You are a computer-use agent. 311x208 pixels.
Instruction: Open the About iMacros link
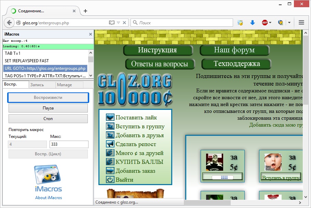point(49,198)
